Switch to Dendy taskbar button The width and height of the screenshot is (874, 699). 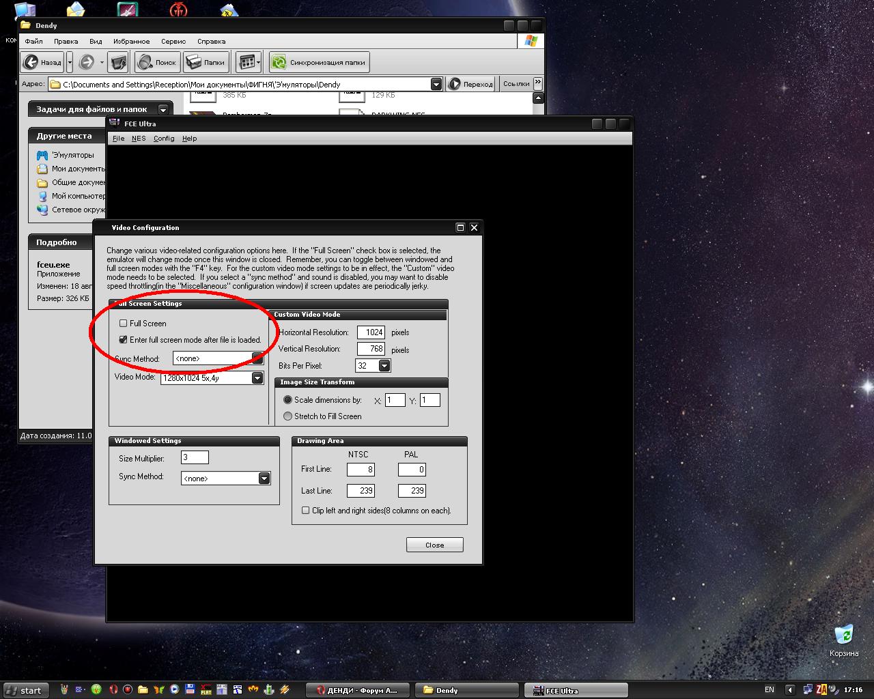[467, 690]
